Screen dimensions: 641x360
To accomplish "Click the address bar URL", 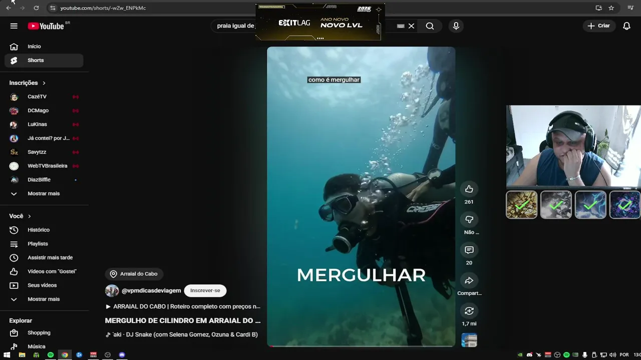I will pos(103,8).
